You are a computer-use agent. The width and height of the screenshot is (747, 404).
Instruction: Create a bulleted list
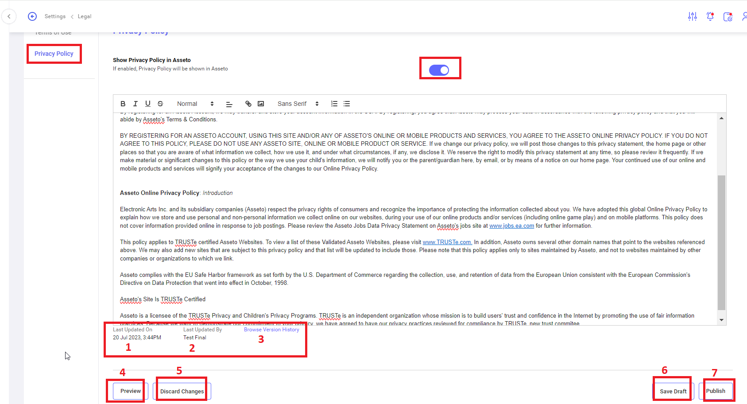coord(347,104)
